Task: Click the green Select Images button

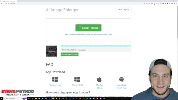Action: pos(88,28)
